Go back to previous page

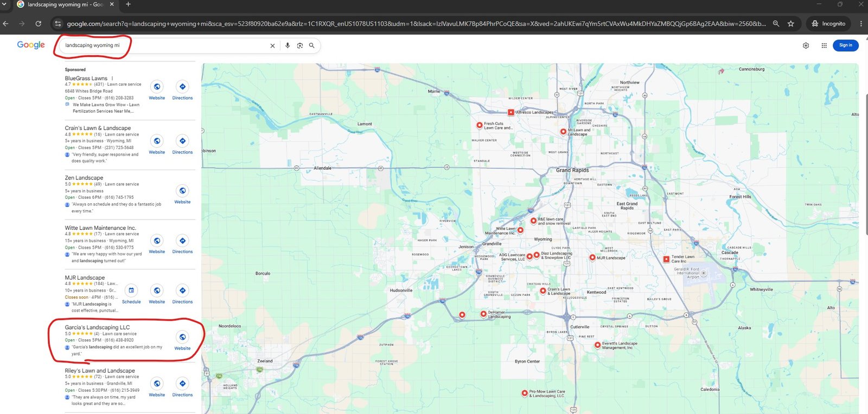(5, 23)
